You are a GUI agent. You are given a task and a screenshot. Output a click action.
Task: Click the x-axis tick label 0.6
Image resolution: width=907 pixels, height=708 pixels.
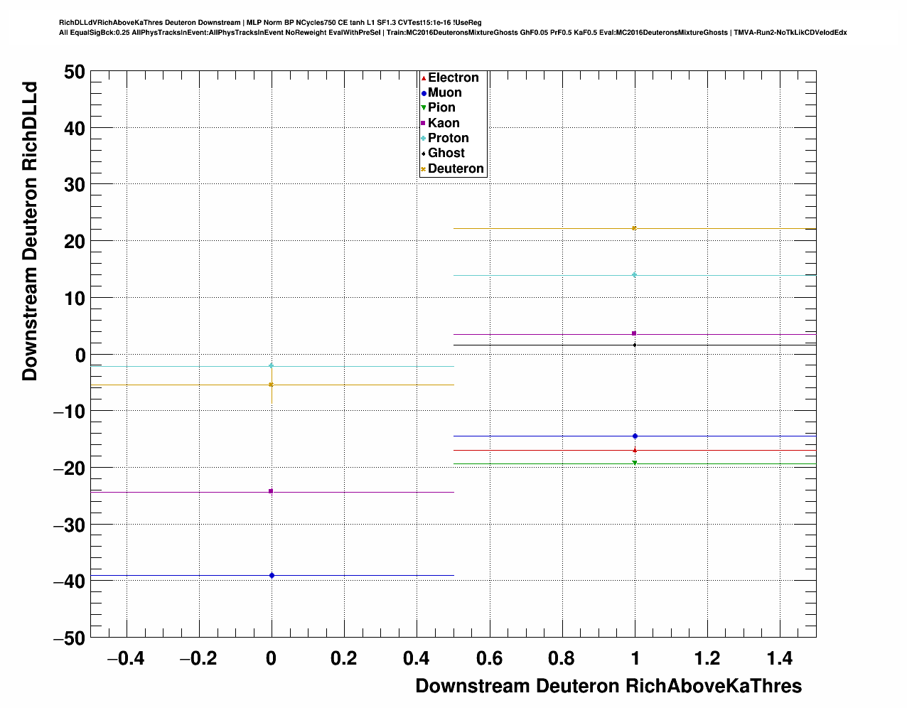489,659
